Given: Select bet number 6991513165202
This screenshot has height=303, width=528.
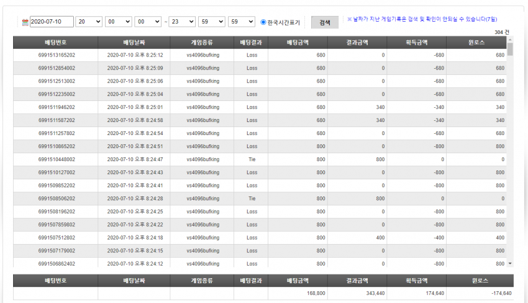Looking at the screenshot, I should point(57,55).
